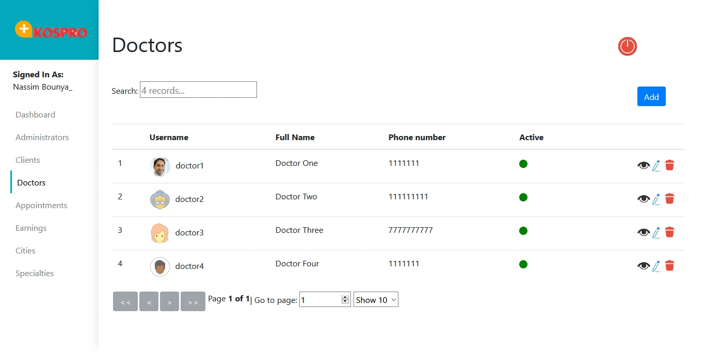Navigate to Earnings
The width and height of the screenshot is (705, 357).
(x=31, y=228)
